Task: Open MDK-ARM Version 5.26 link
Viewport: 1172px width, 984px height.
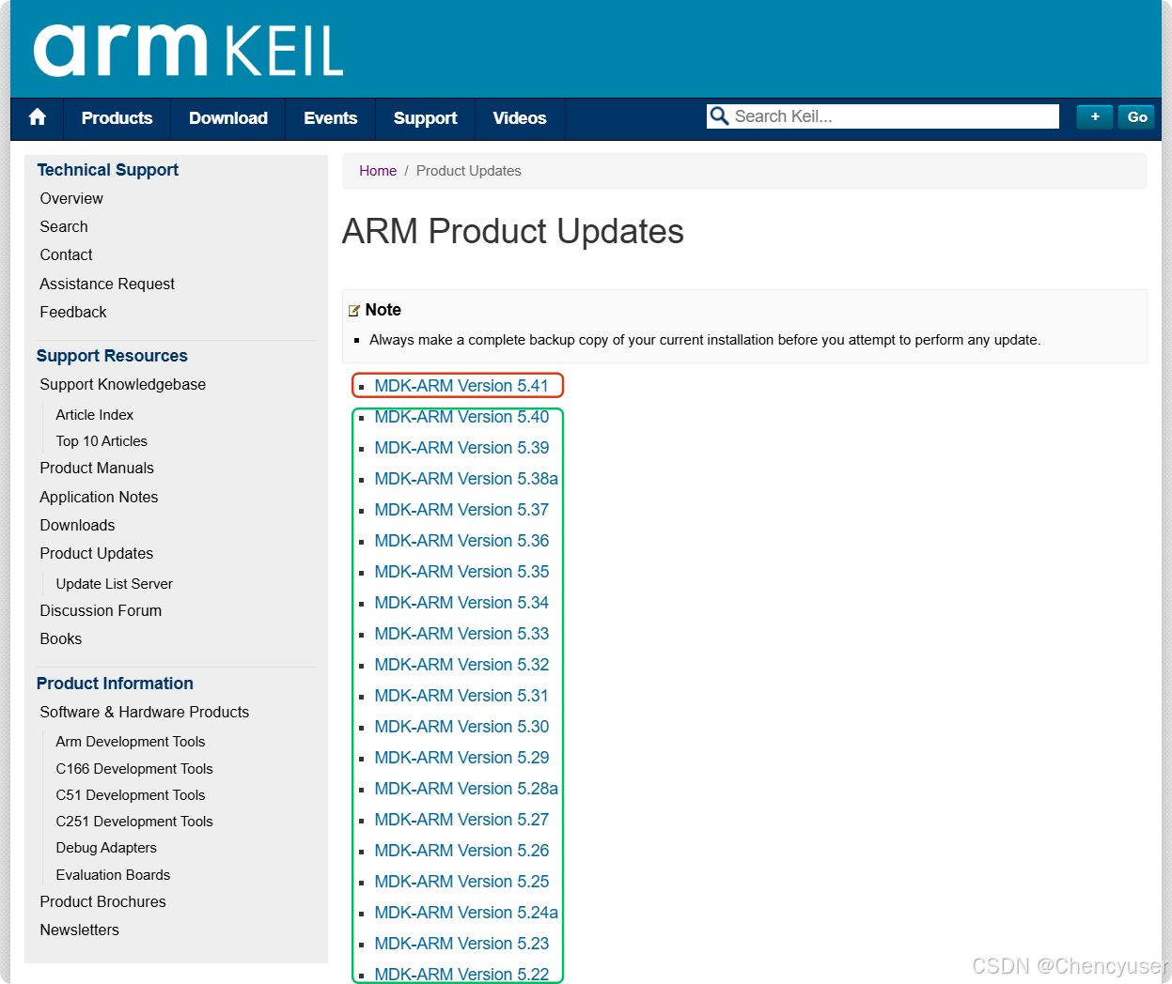Action: tap(461, 851)
